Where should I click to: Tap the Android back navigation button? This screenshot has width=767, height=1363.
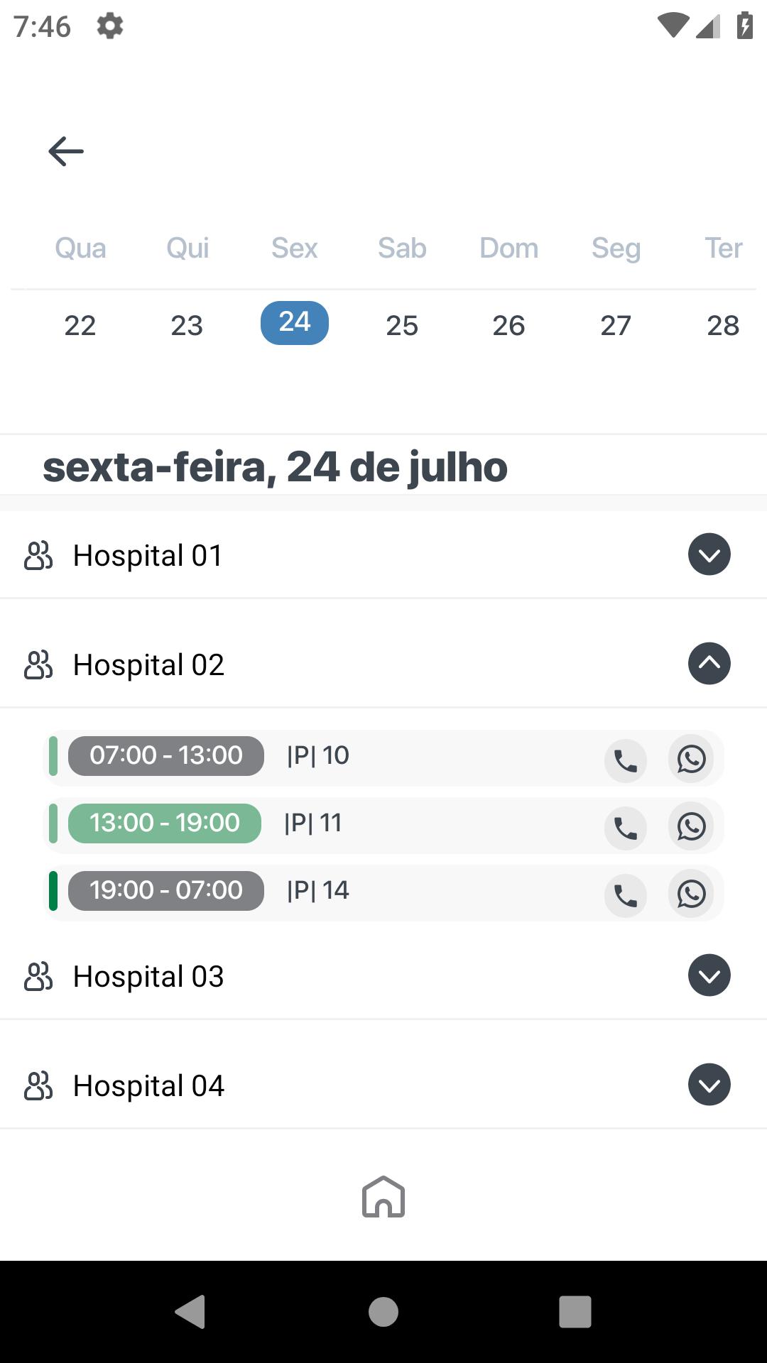click(x=190, y=1311)
